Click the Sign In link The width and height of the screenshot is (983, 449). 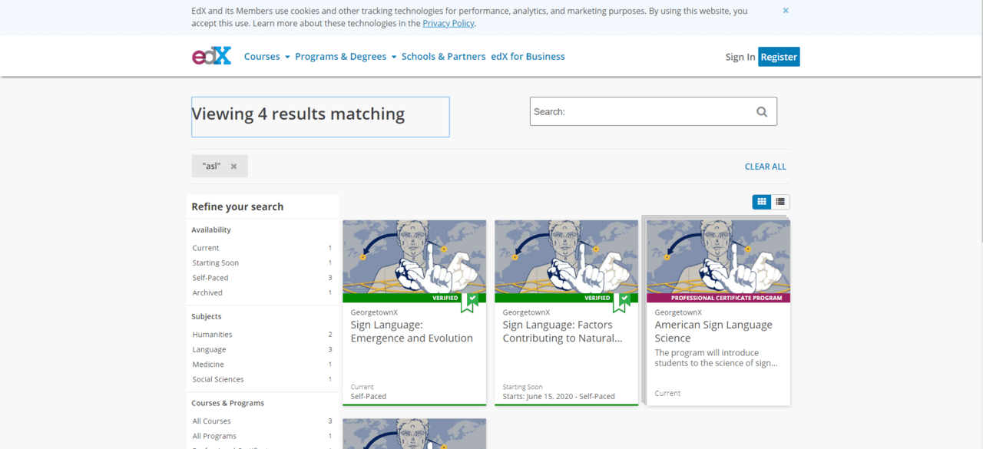(x=740, y=57)
